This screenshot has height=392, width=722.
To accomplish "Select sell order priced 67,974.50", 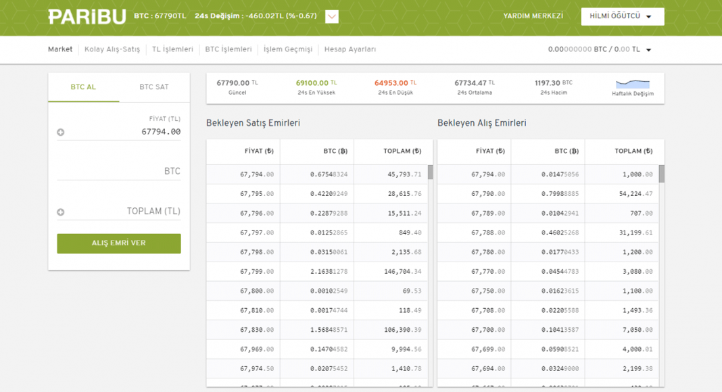I will point(317,369).
